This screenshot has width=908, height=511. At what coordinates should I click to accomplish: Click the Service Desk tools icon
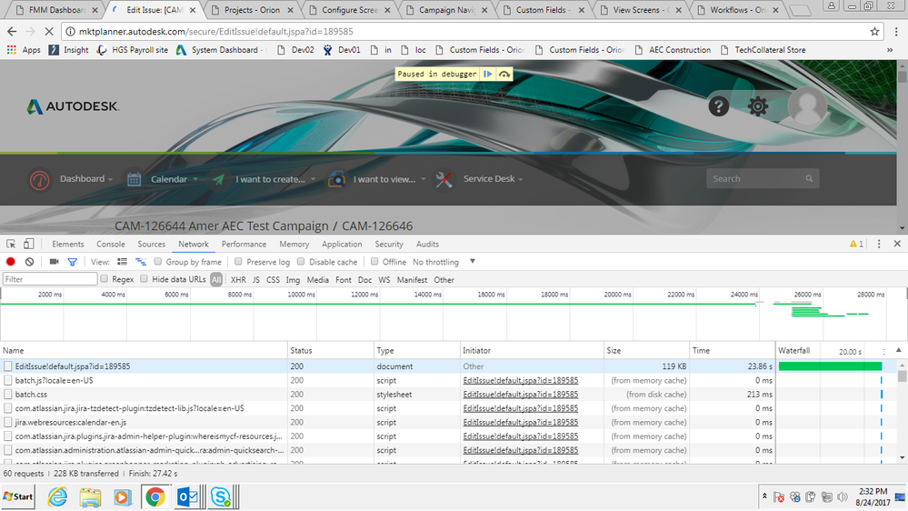[x=444, y=180]
